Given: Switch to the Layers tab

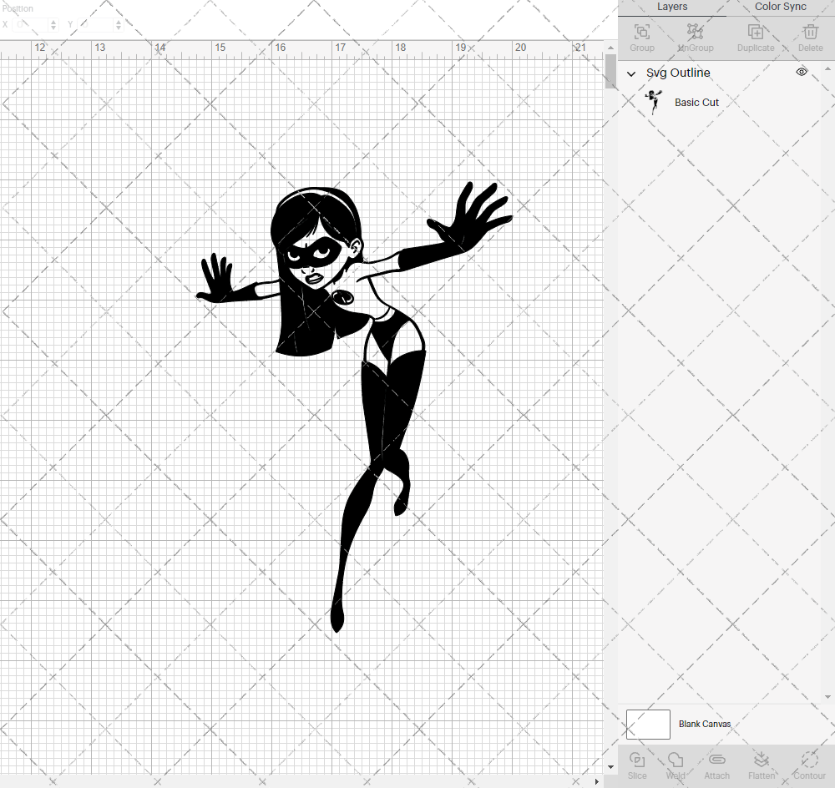Looking at the screenshot, I should [672, 7].
